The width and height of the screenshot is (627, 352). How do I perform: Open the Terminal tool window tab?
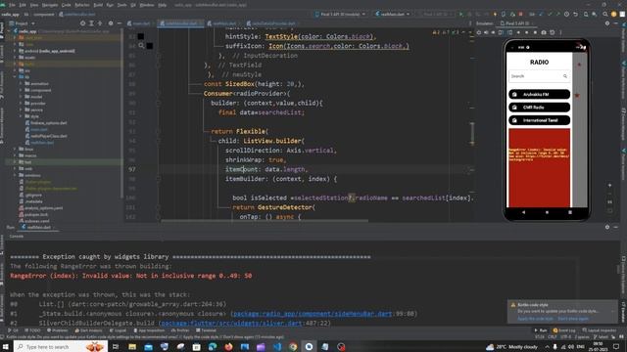click(x=206, y=330)
